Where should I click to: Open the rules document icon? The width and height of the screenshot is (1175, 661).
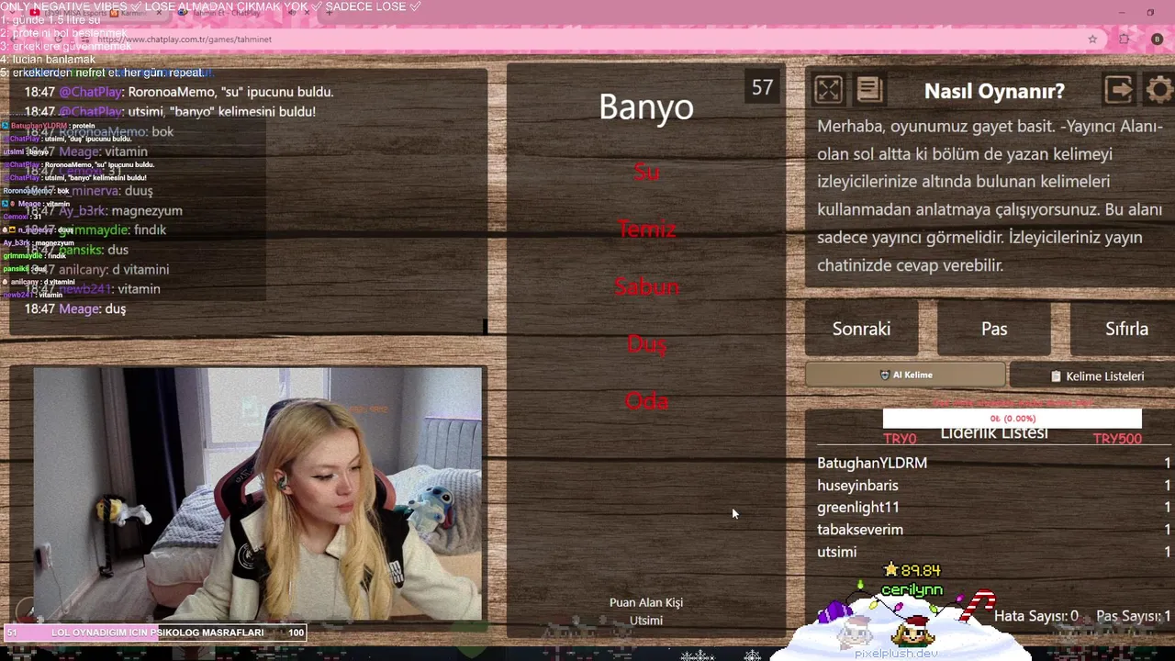coord(869,89)
